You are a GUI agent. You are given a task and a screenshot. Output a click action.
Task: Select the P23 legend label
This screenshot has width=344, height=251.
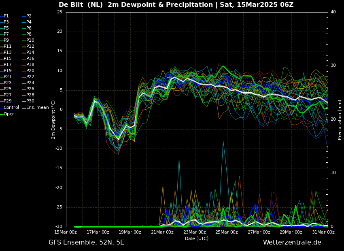(8, 83)
